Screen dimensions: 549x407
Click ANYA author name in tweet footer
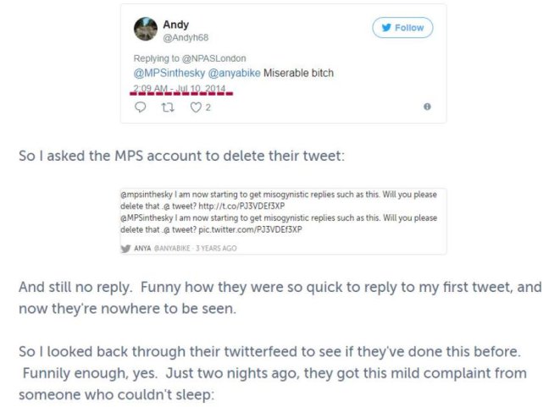click(x=141, y=249)
